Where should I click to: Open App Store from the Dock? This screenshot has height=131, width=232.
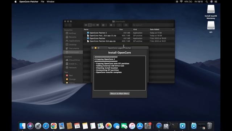(140, 126)
